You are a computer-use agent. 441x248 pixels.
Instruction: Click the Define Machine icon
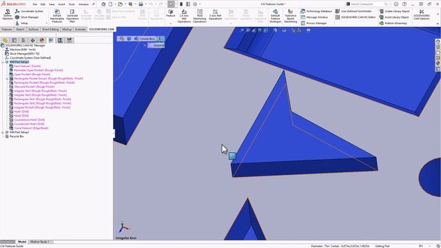[x=8, y=15]
